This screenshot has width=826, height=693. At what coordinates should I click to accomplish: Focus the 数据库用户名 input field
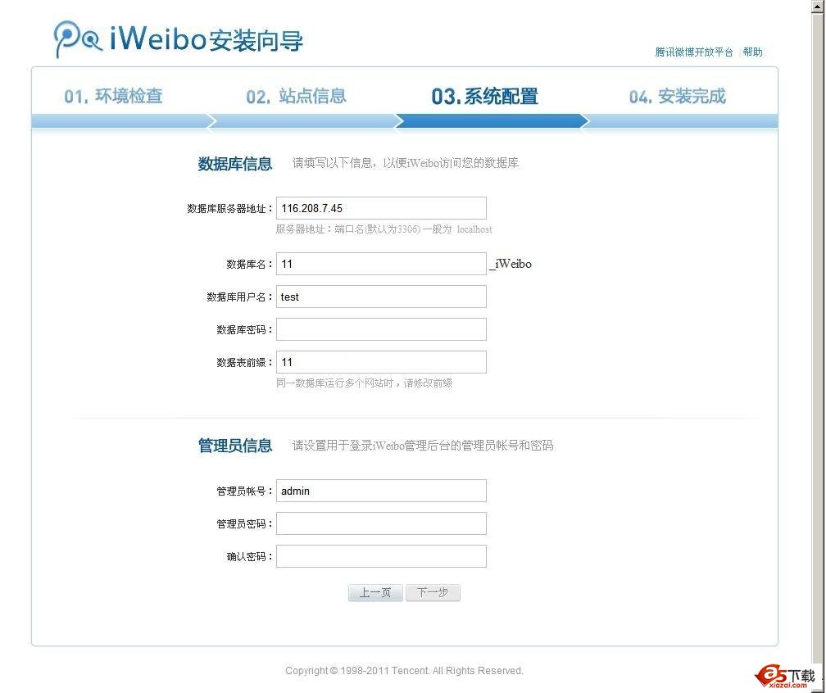[x=381, y=297]
